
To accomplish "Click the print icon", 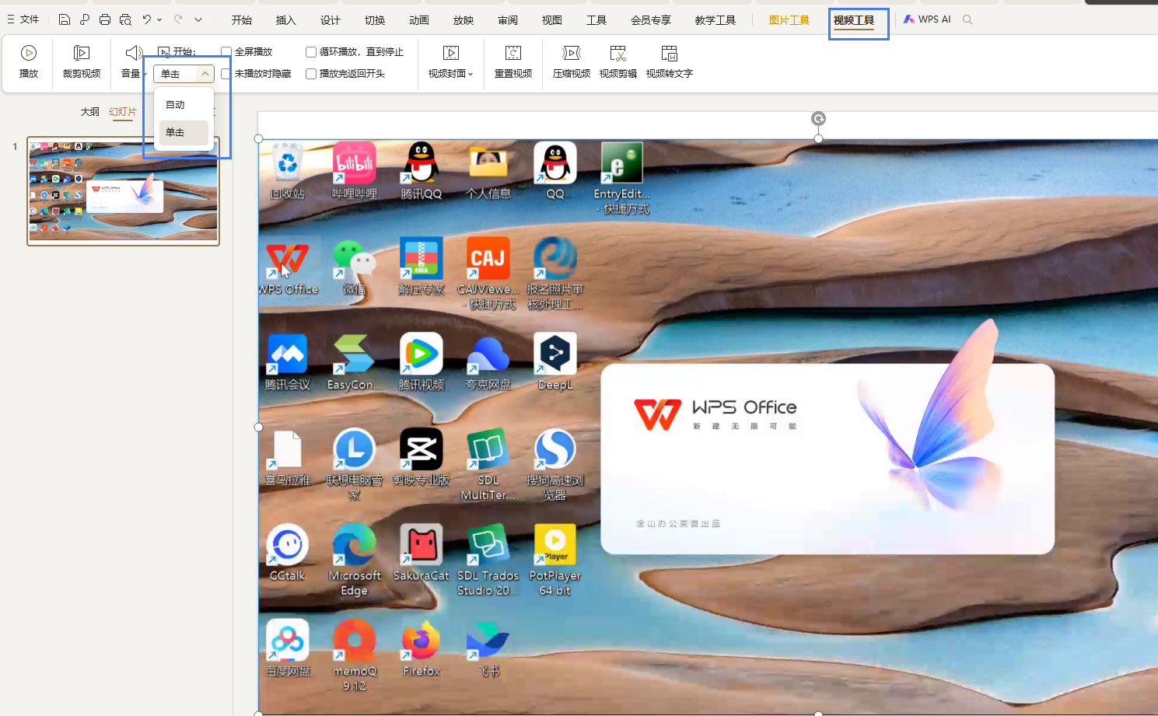I will point(105,19).
